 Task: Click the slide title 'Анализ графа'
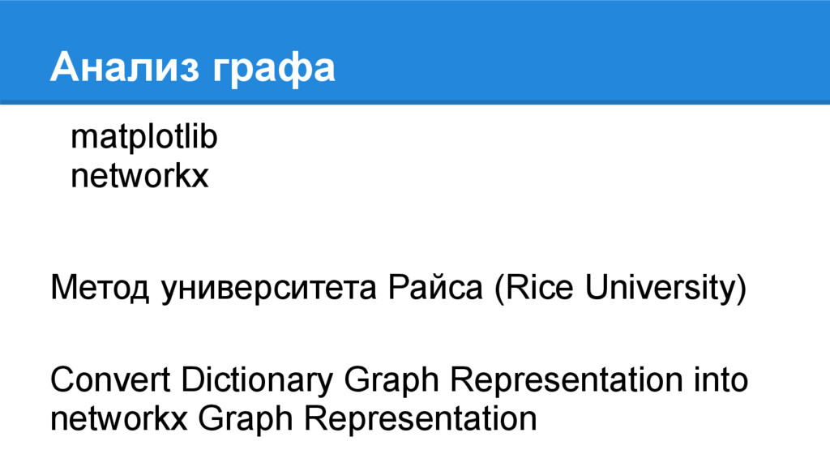[x=193, y=67]
